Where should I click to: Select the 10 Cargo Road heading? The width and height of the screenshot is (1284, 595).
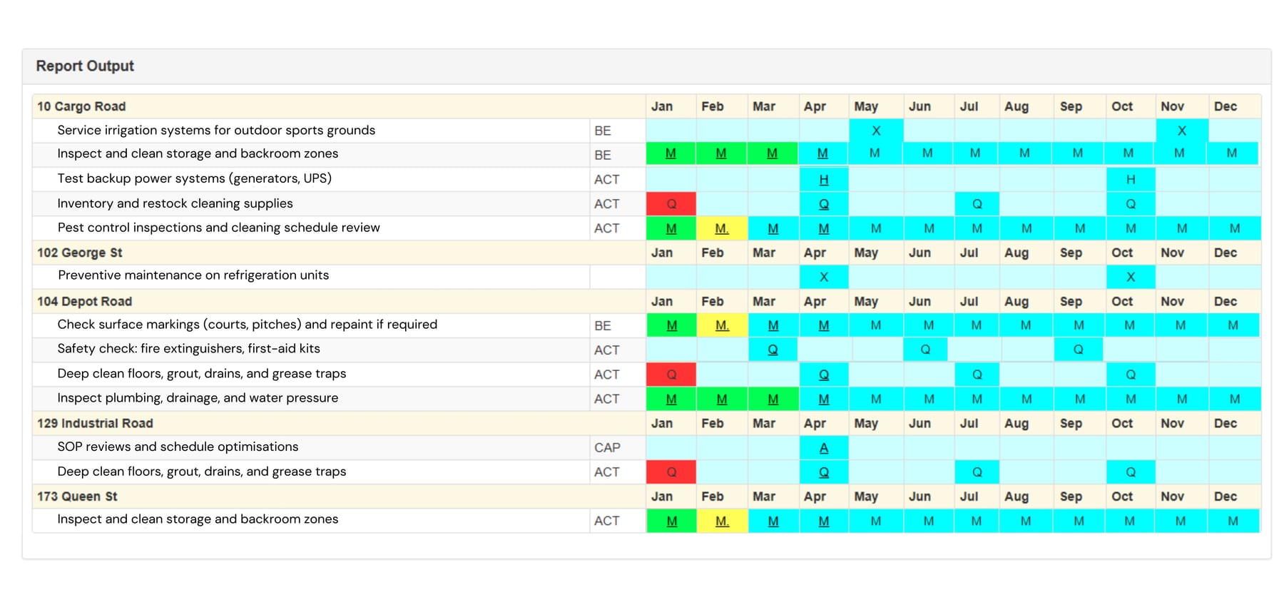point(81,106)
